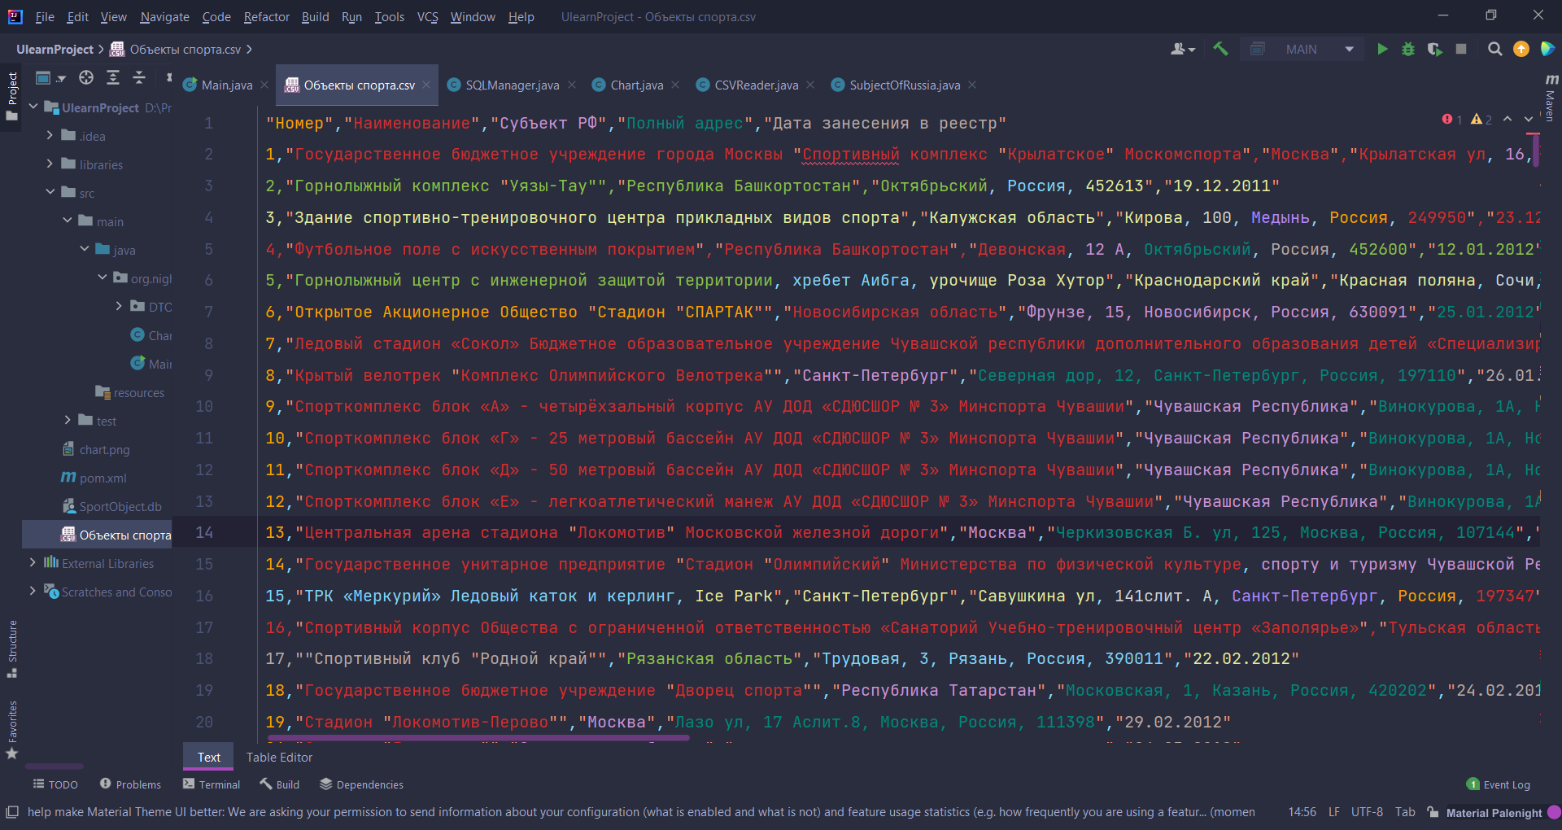
Task: Collapse all nodes in Project panel
Action: (x=138, y=77)
